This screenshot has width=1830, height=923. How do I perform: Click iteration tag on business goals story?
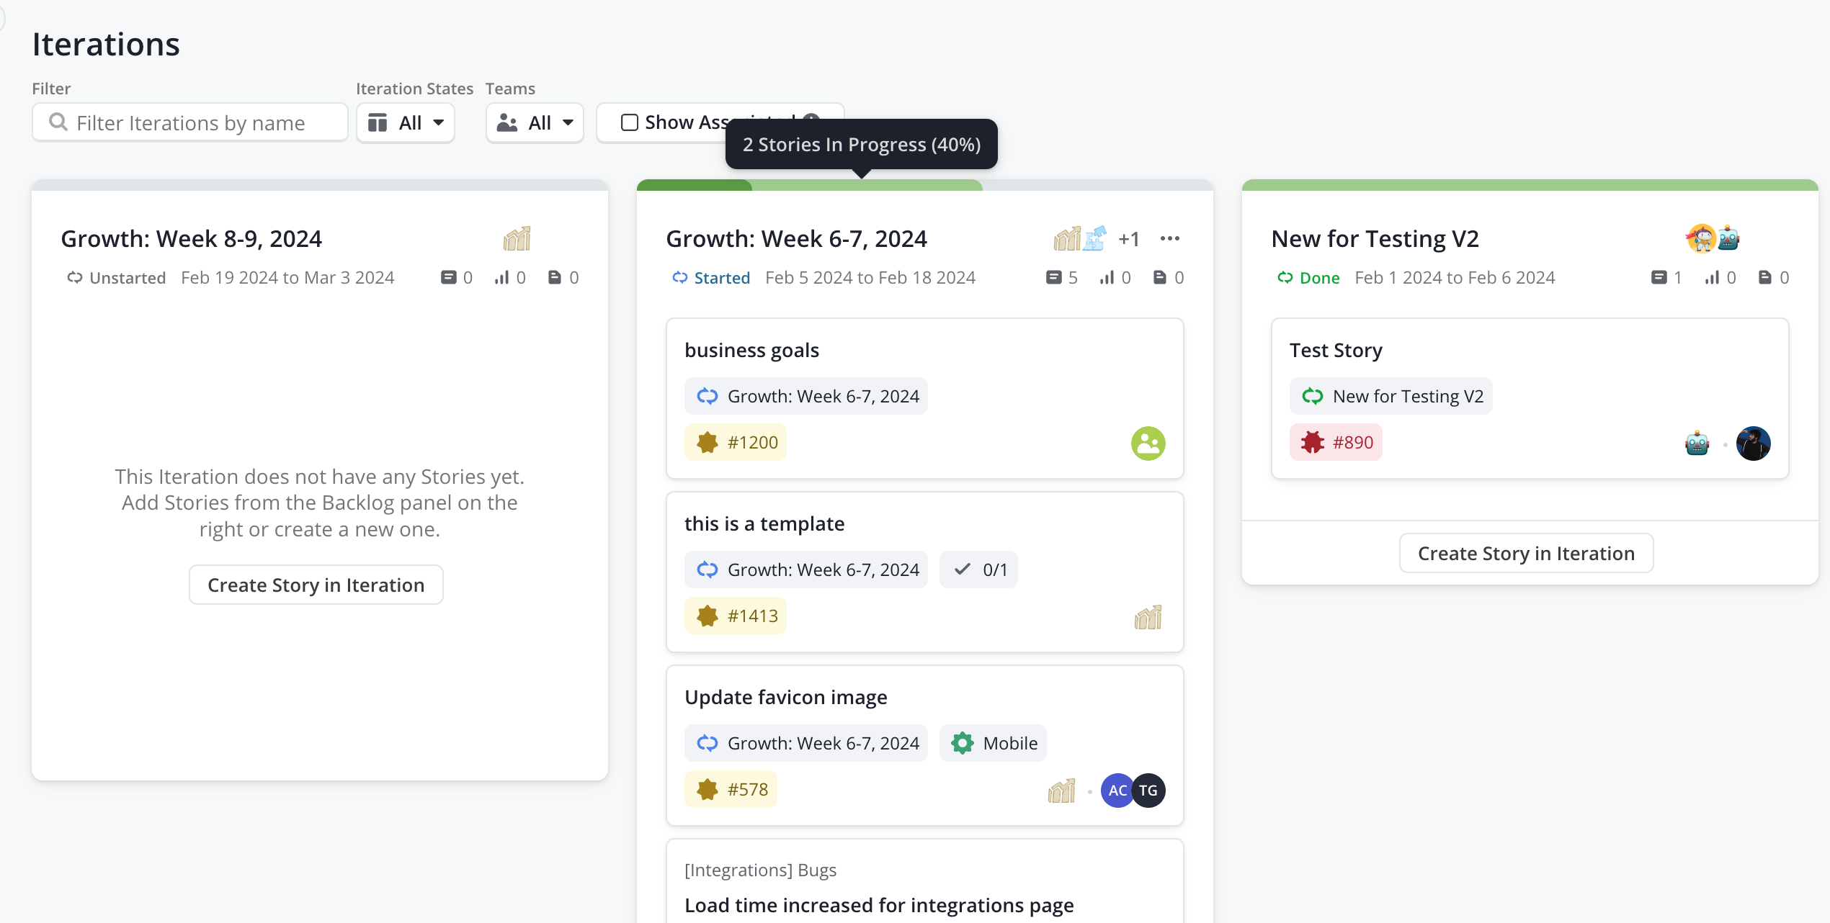click(x=806, y=396)
